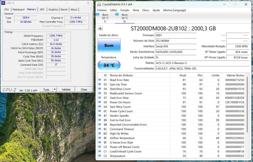Click status dot of Power-On Hours row

[x=99, y=102]
